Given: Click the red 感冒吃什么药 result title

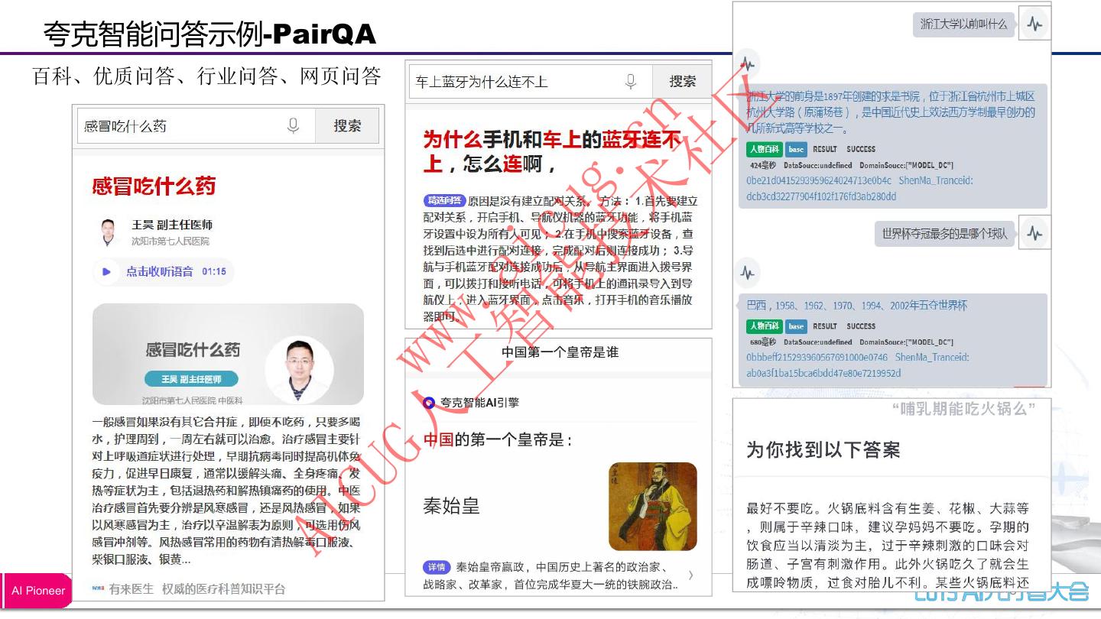Looking at the screenshot, I should click(154, 186).
